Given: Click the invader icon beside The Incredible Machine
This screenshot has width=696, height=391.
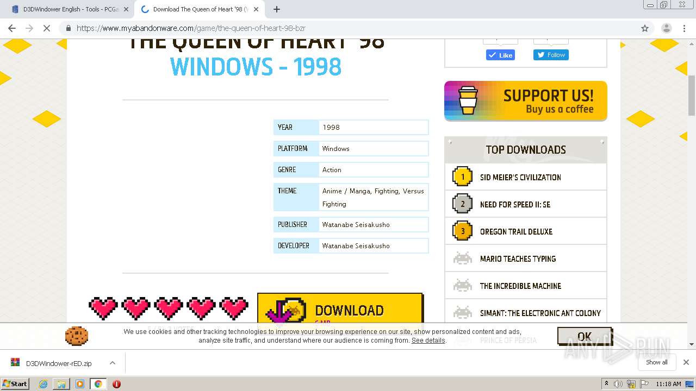Looking at the screenshot, I should (463, 285).
